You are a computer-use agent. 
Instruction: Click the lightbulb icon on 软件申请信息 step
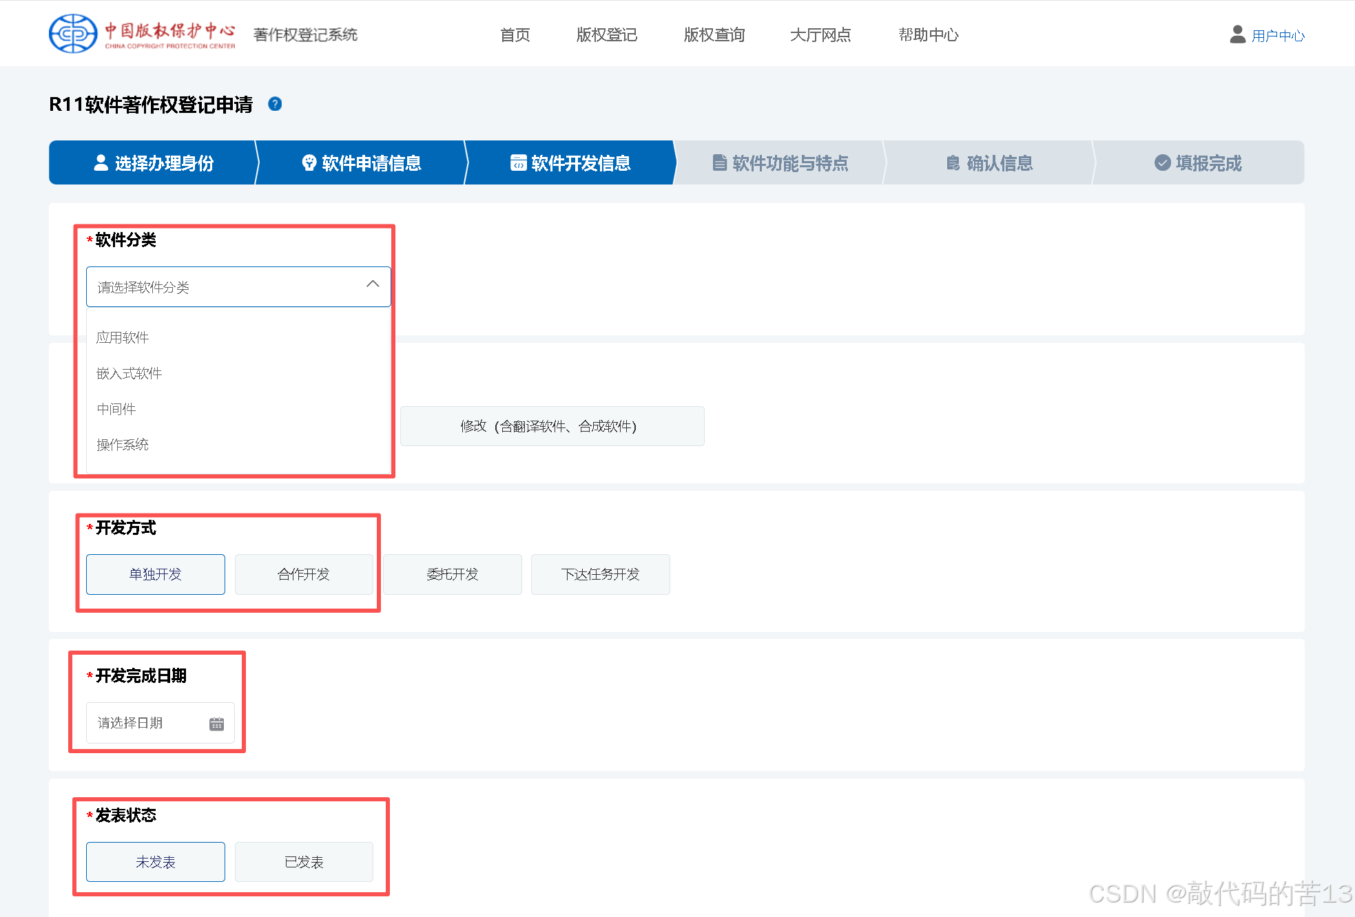tap(309, 163)
